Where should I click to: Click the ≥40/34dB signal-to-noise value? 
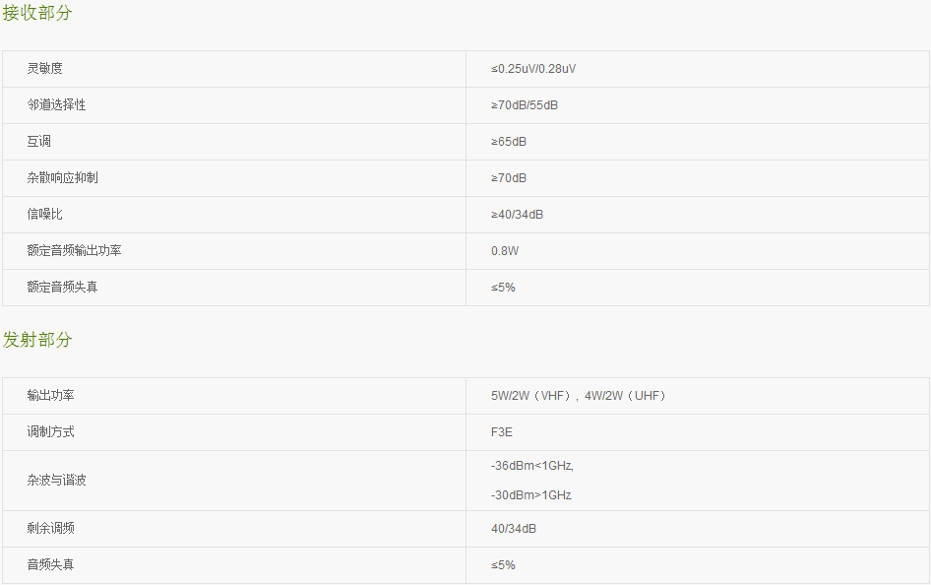517,215
